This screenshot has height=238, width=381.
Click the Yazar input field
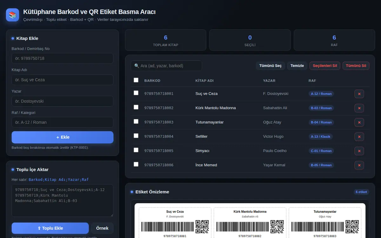[x=63, y=101]
